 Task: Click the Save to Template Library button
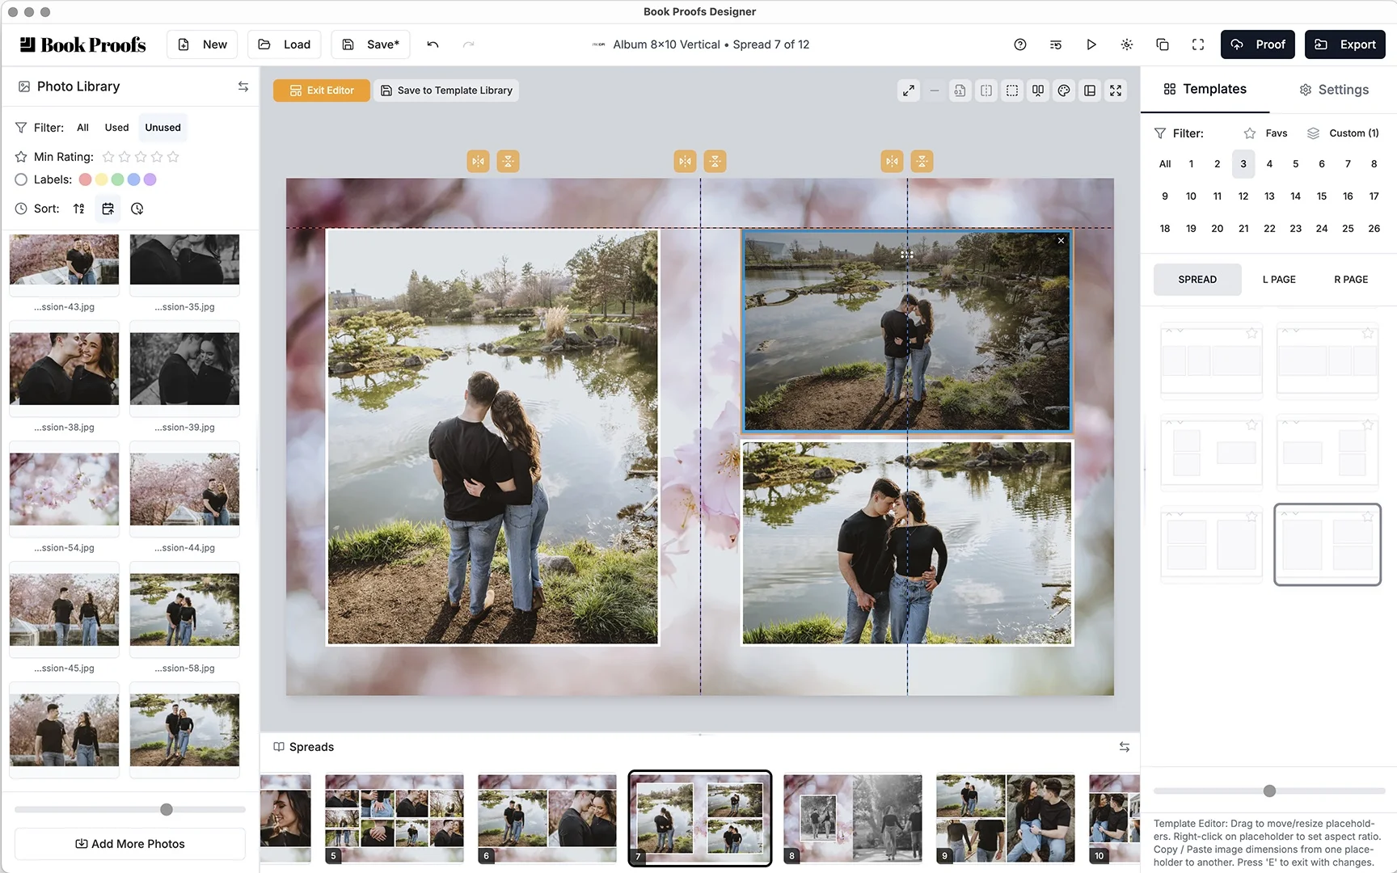coord(446,90)
